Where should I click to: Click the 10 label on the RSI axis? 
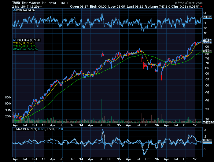pyautogui.click(x=205, y=33)
